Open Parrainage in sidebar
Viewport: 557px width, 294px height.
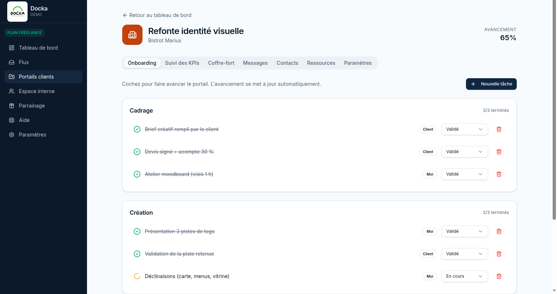click(x=44, y=106)
